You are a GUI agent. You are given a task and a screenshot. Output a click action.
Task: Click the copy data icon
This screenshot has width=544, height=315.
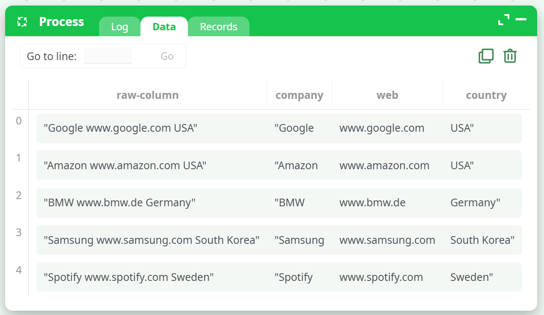[x=486, y=56]
